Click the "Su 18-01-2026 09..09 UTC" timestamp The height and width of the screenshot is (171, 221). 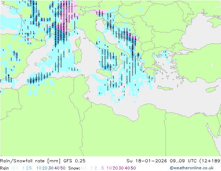click(162, 161)
